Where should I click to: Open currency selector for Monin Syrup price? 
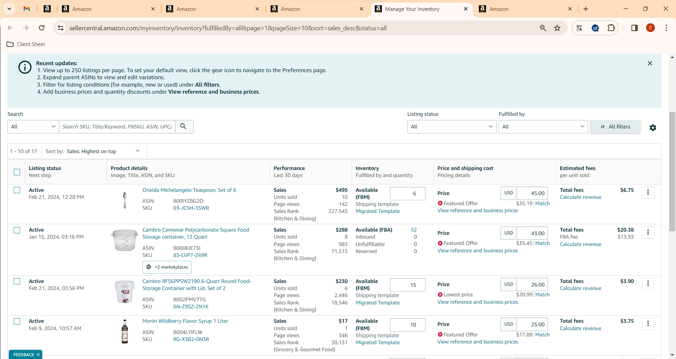(508, 324)
